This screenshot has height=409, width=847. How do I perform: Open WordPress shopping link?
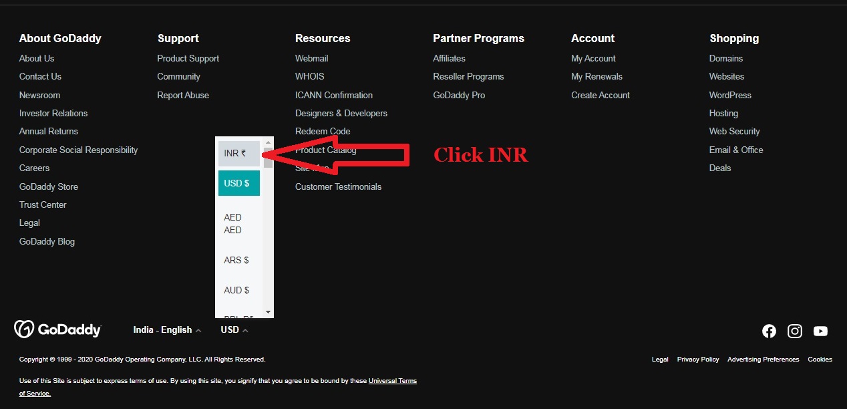point(730,95)
